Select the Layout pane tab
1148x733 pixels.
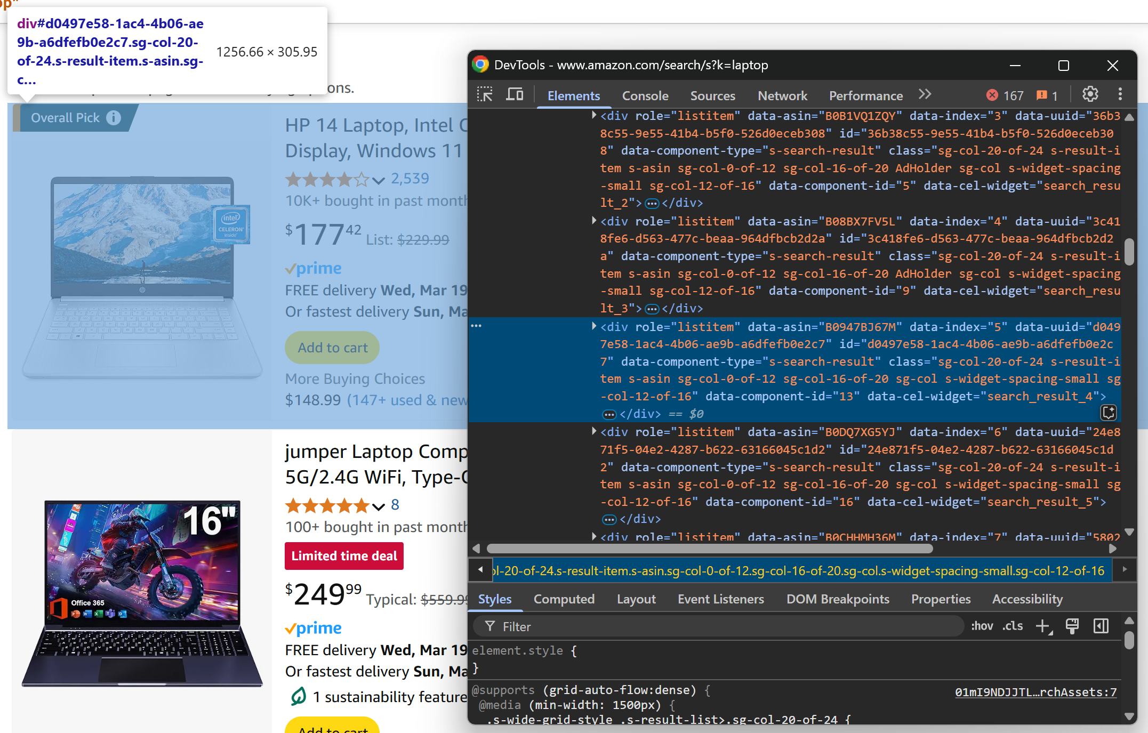636,599
